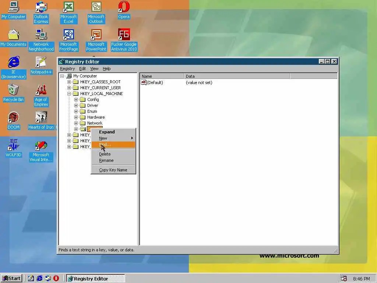The width and height of the screenshot is (377, 283).
Task: Click the Name column header
Action: click(x=162, y=76)
